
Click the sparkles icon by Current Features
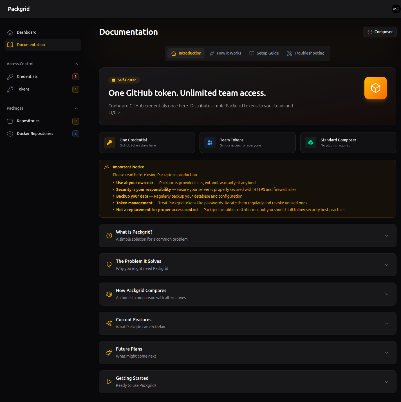point(109,323)
